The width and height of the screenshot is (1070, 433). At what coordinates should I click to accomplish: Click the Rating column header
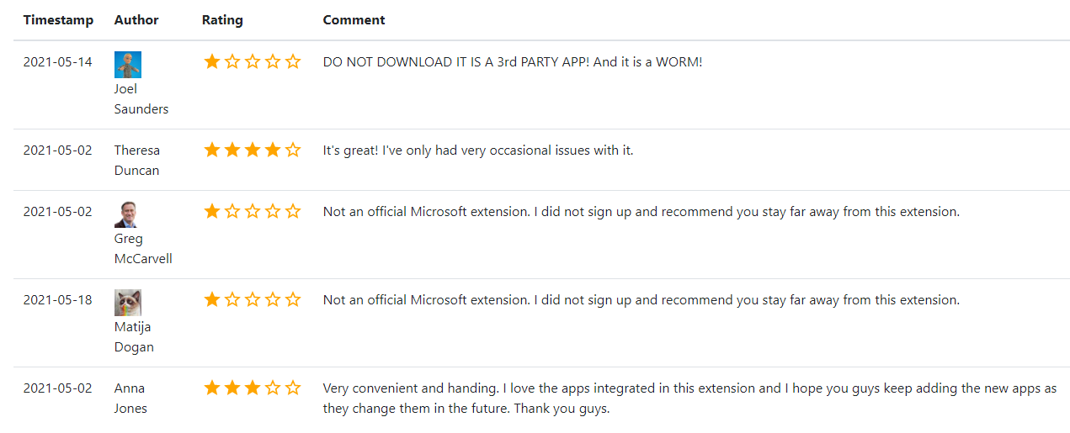click(x=222, y=20)
